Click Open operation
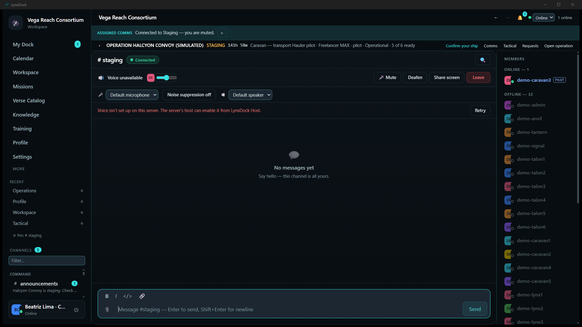Screen dimensions: 582x327 click(x=558, y=46)
